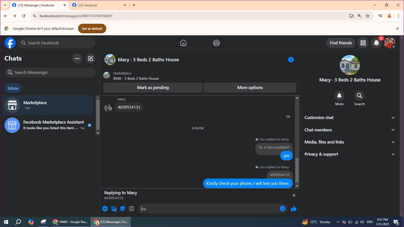Click the Macy conversation header thumbnail

coord(110,60)
